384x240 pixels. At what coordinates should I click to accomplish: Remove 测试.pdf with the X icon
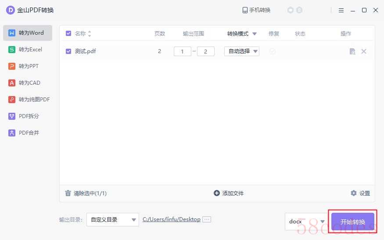tap(364, 51)
